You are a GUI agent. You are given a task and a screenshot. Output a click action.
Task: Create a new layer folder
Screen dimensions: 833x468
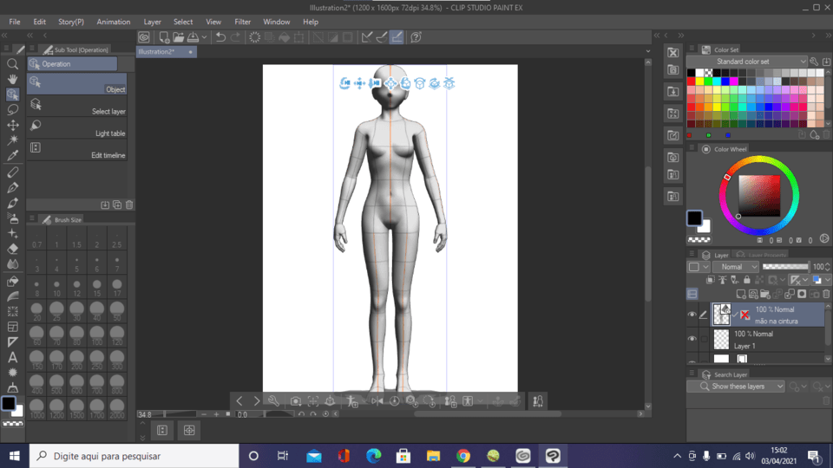765,294
